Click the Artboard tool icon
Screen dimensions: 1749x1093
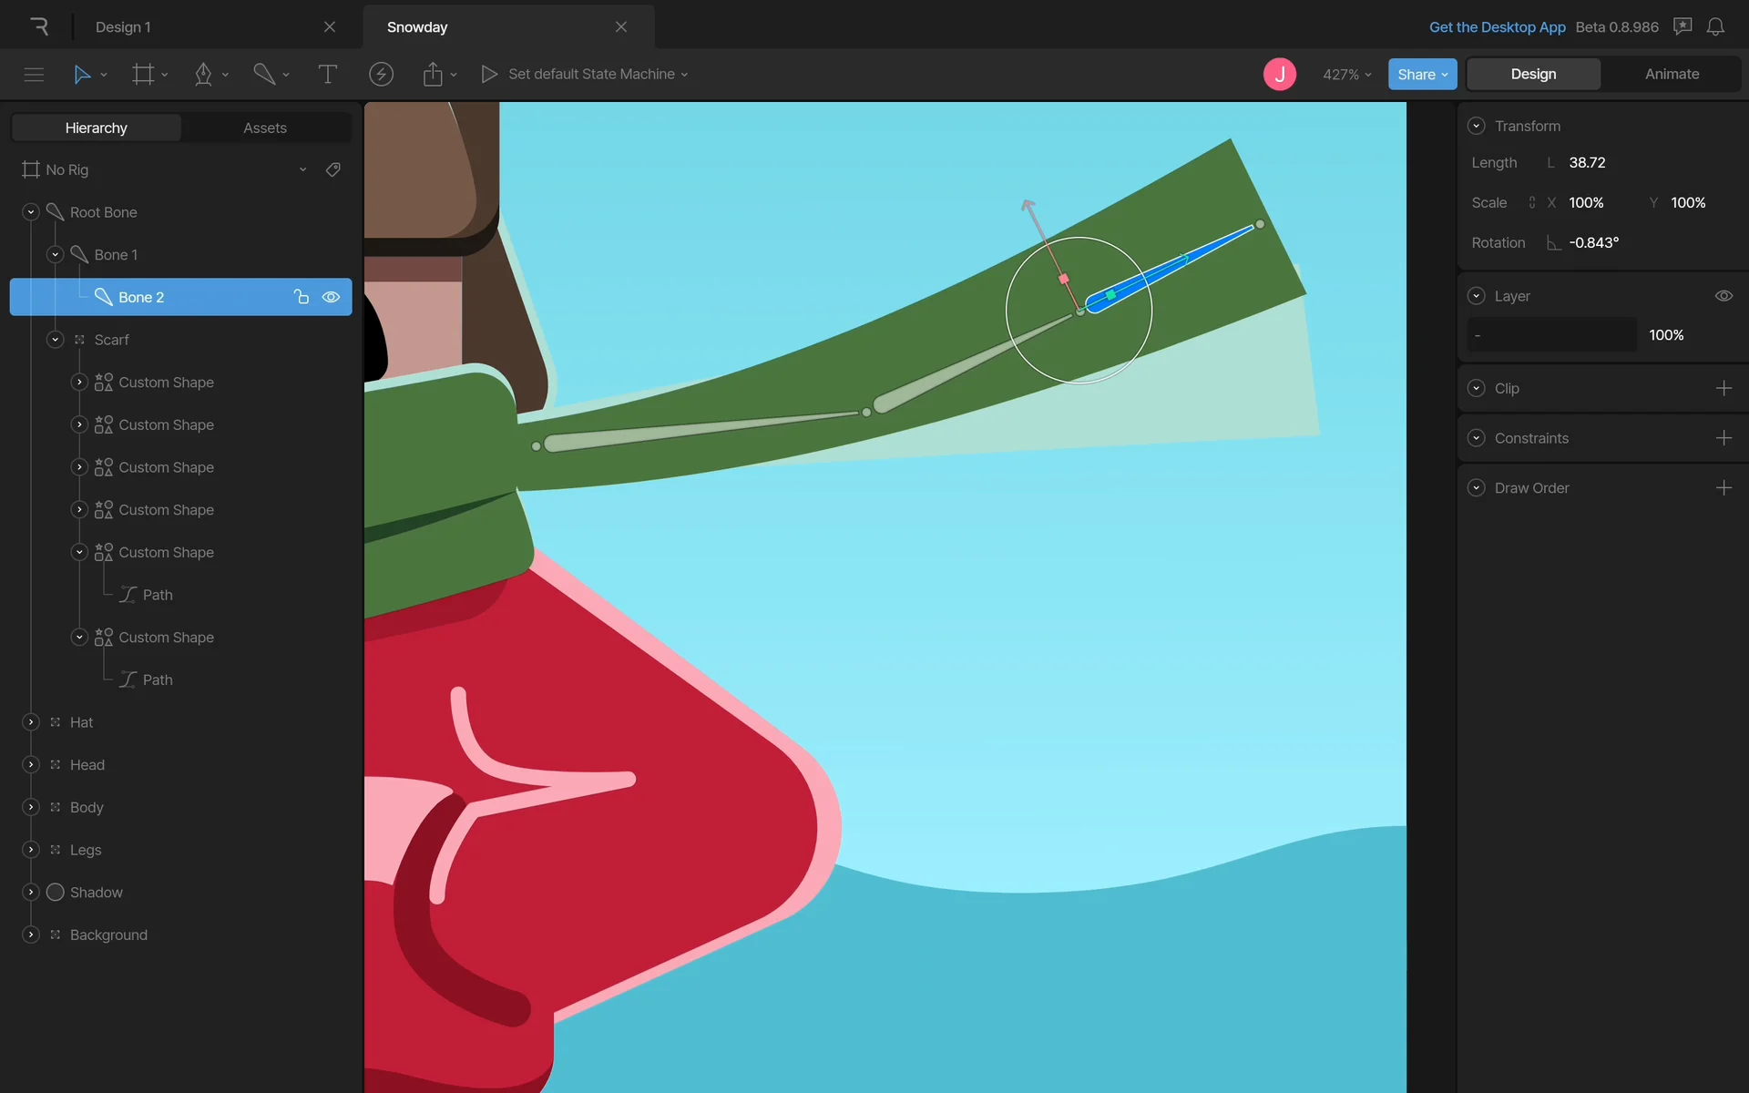pos(143,75)
